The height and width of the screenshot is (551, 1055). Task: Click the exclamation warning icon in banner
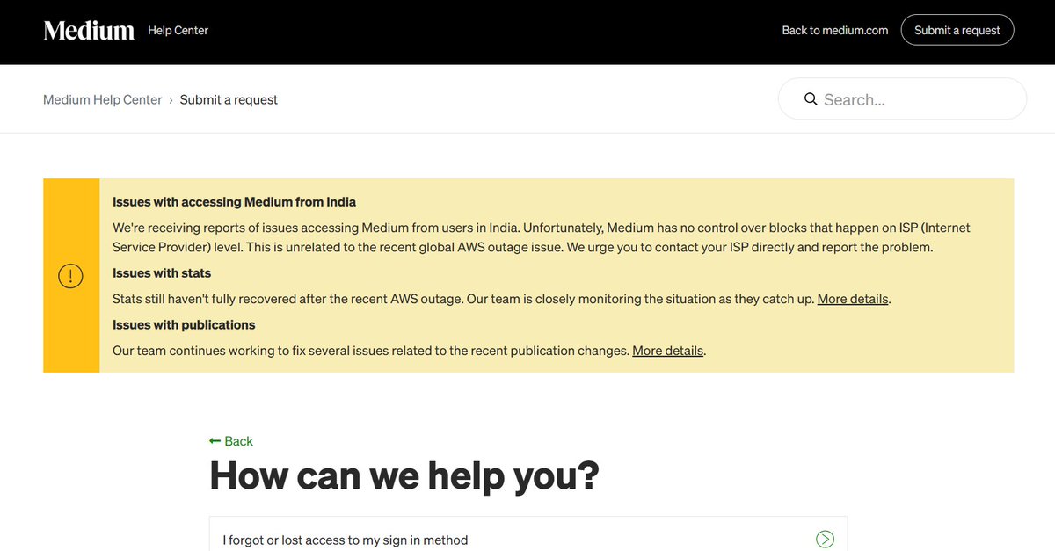click(x=70, y=276)
